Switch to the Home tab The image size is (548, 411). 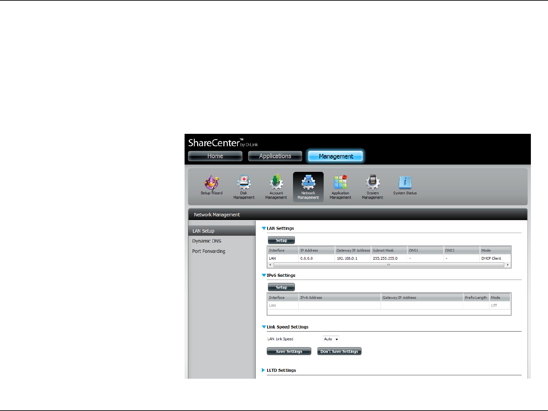[x=215, y=156]
